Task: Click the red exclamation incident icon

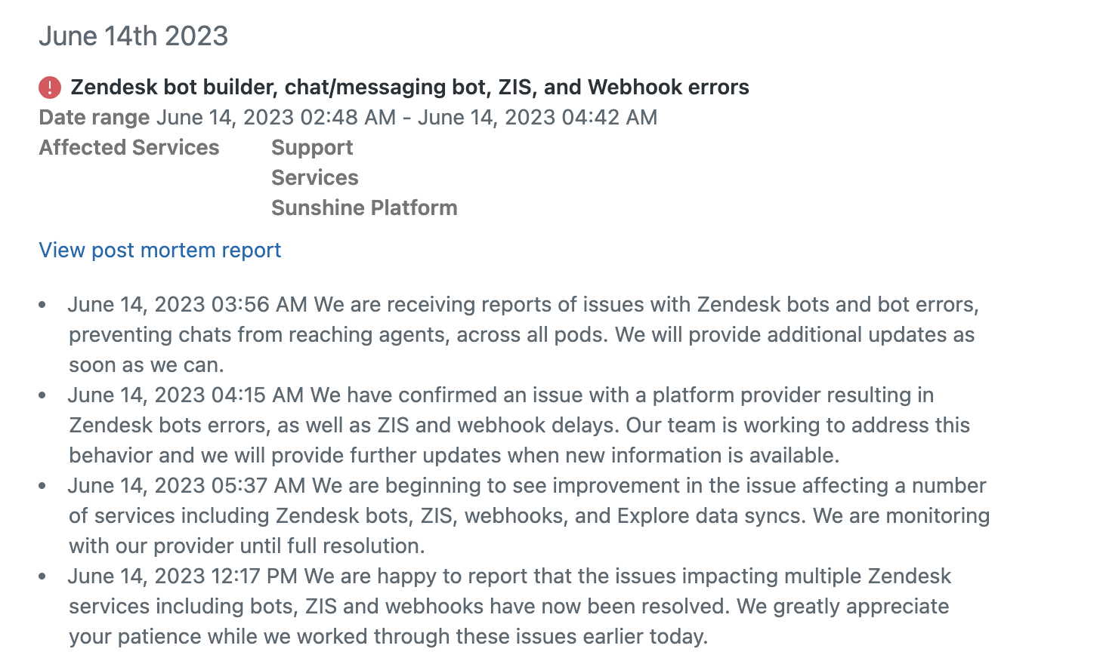Action: click(50, 88)
